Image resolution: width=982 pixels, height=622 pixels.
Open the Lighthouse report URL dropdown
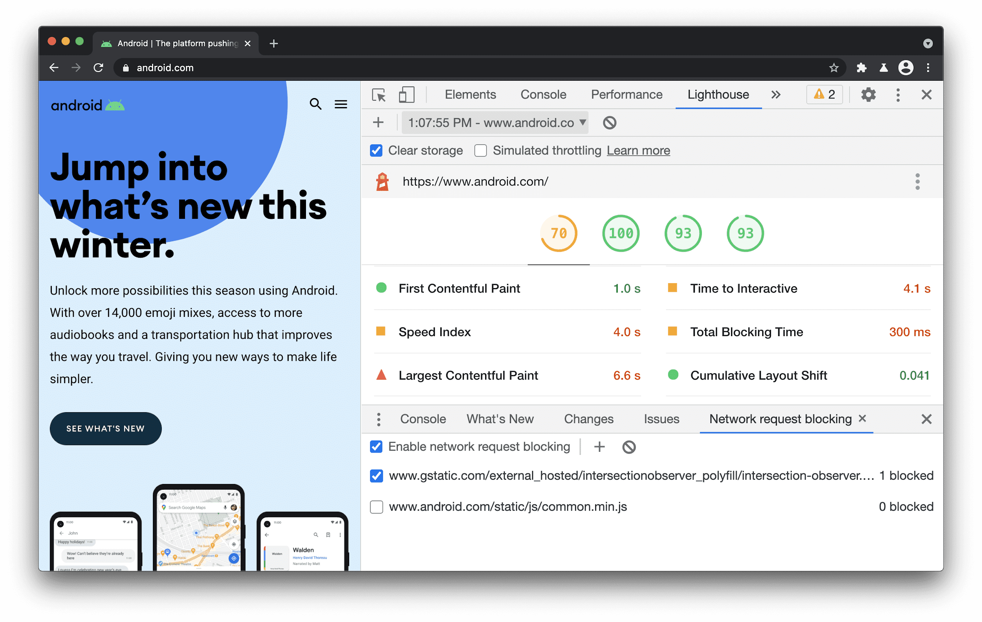[583, 122]
